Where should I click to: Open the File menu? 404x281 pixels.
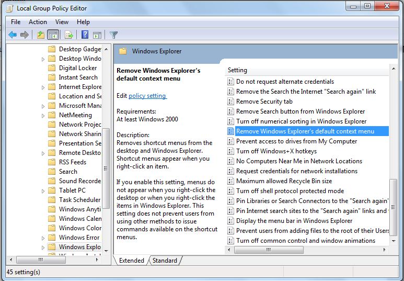(x=16, y=22)
